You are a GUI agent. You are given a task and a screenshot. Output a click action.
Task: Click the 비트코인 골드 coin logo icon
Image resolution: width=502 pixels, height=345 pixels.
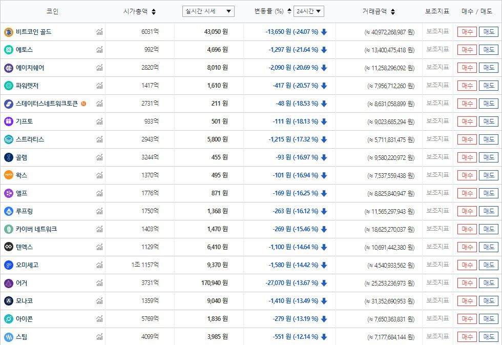click(8, 32)
